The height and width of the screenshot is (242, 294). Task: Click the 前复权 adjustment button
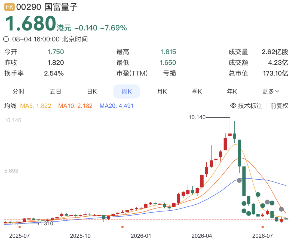tap(279, 106)
